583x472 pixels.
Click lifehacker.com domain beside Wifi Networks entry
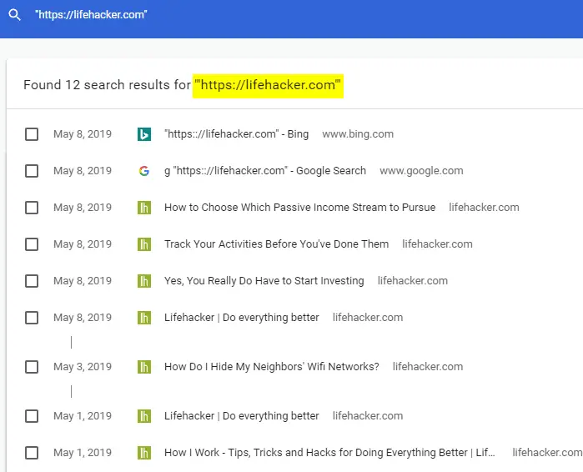click(x=428, y=367)
